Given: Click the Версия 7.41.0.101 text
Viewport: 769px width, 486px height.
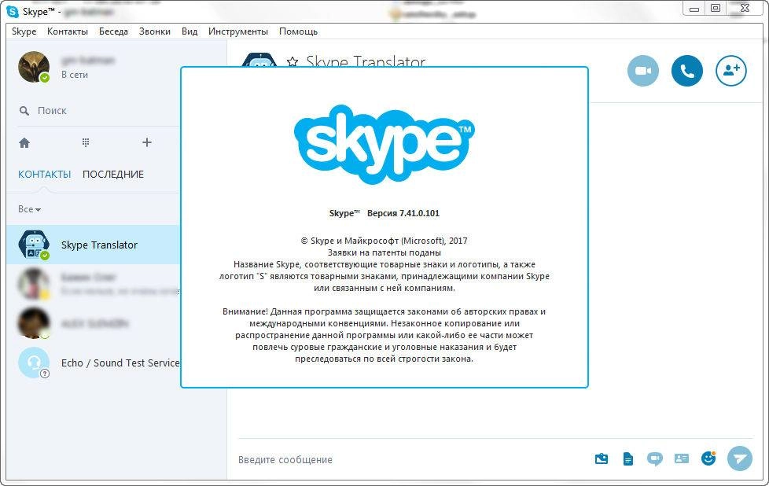Looking at the screenshot, I should click(403, 213).
